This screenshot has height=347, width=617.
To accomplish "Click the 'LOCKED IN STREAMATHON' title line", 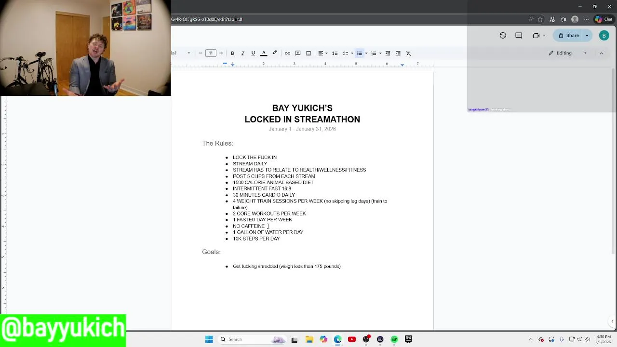I will click(x=302, y=120).
